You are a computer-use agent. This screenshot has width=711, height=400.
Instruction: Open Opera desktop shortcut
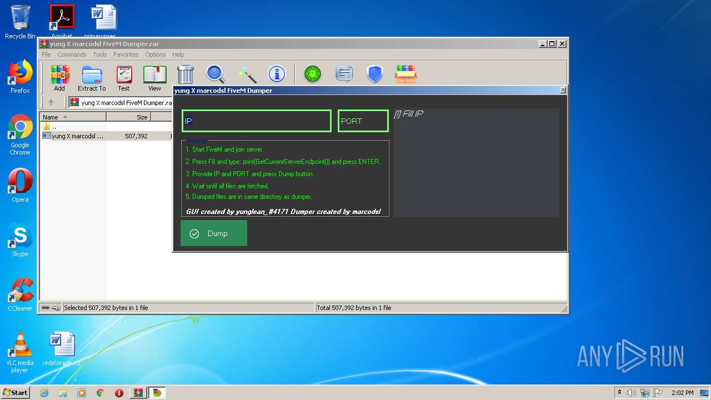(20, 186)
